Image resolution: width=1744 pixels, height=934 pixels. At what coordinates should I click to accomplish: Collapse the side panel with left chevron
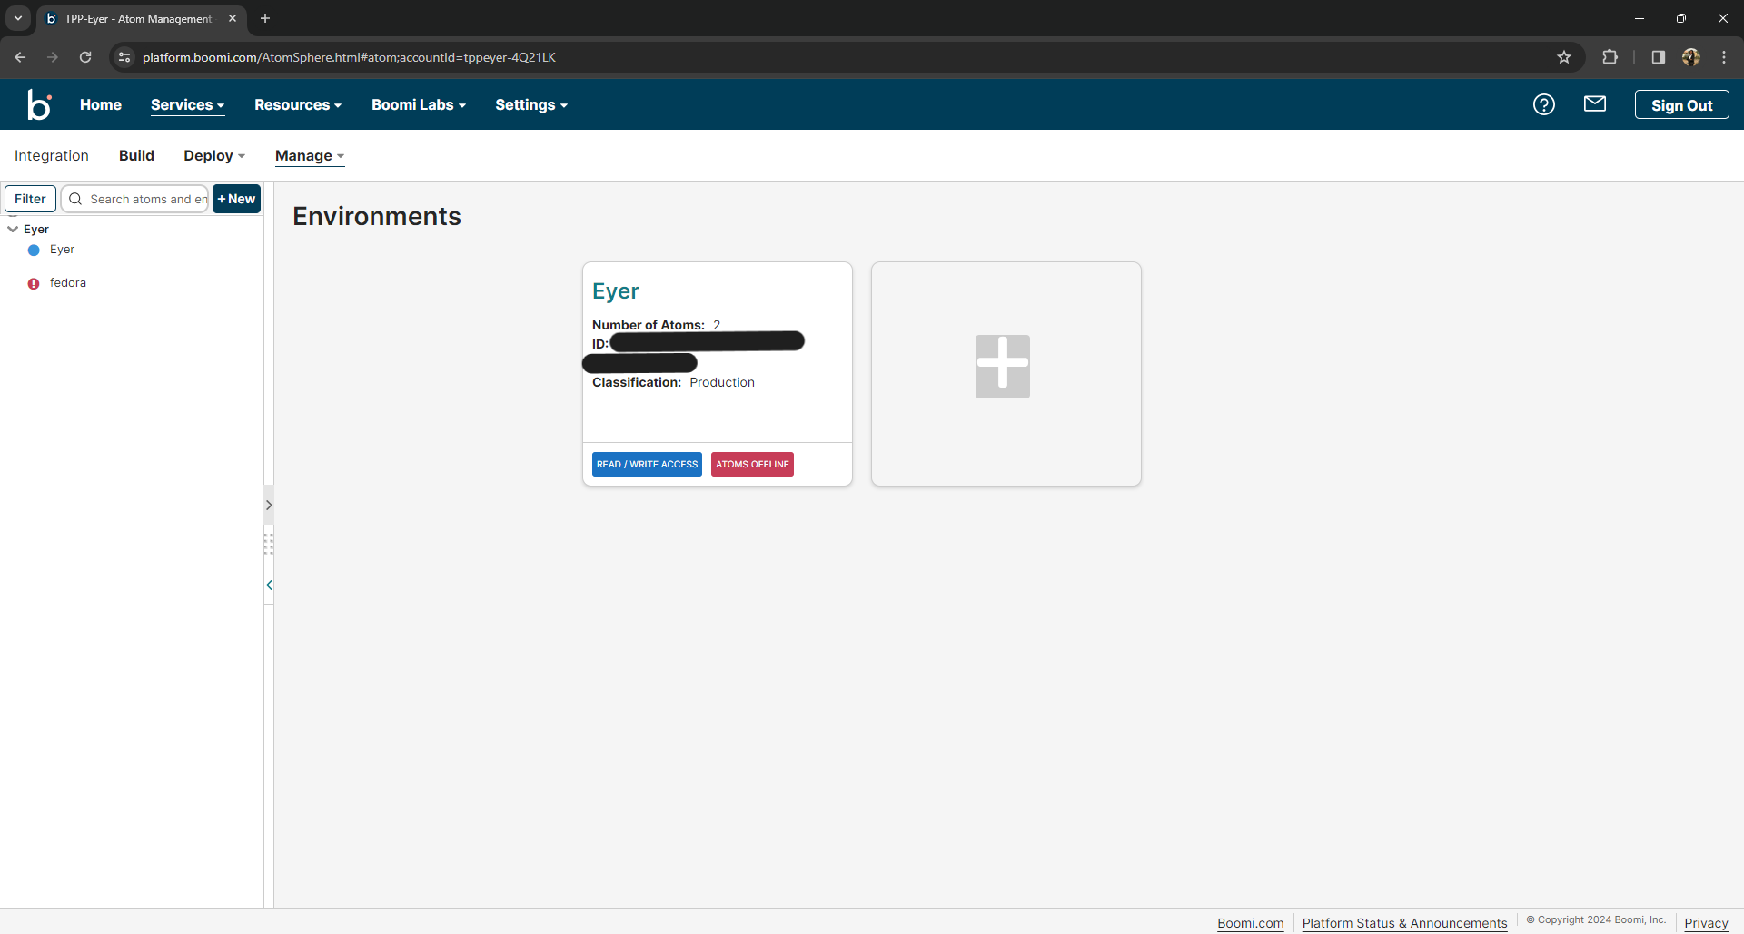click(x=269, y=585)
